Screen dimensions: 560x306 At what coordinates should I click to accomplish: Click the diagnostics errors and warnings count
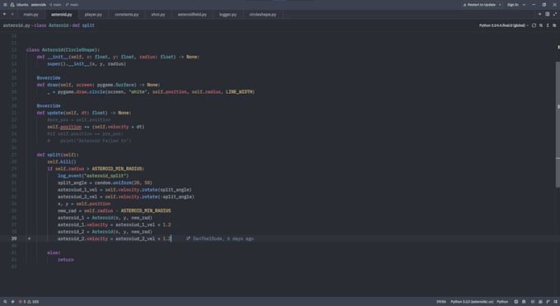(29, 302)
